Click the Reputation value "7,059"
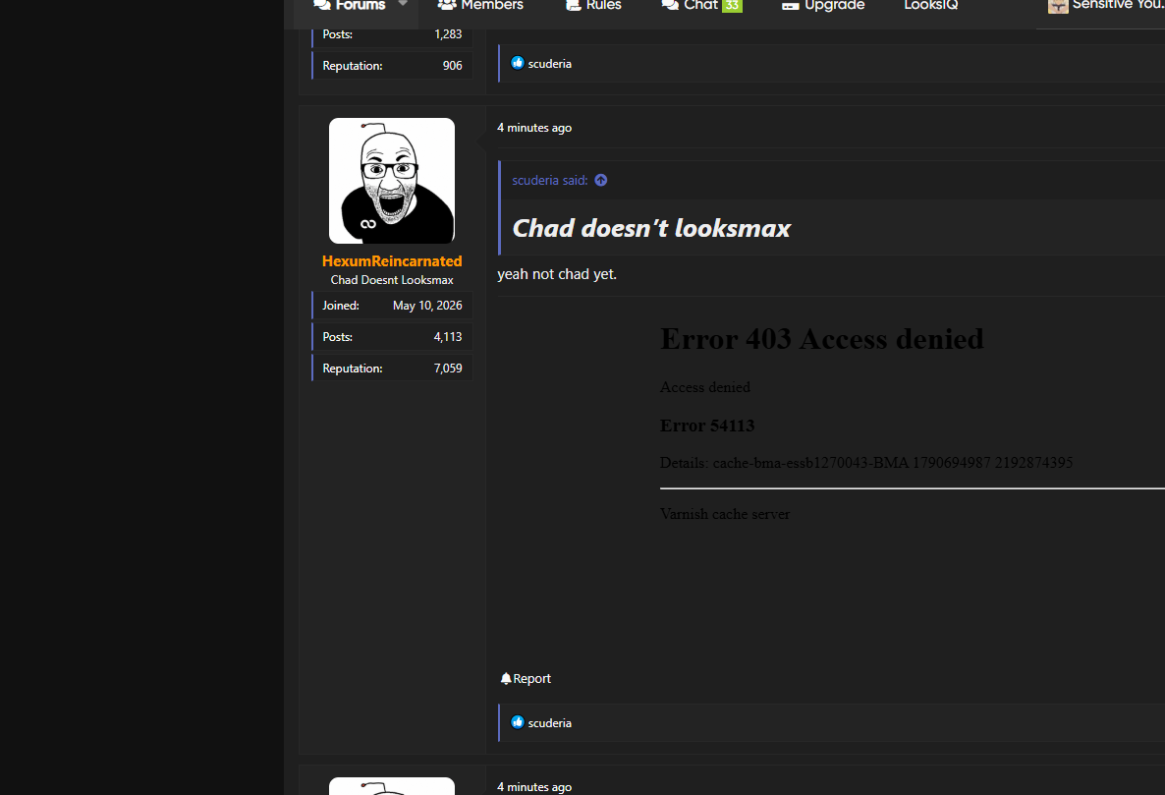 pos(448,369)
